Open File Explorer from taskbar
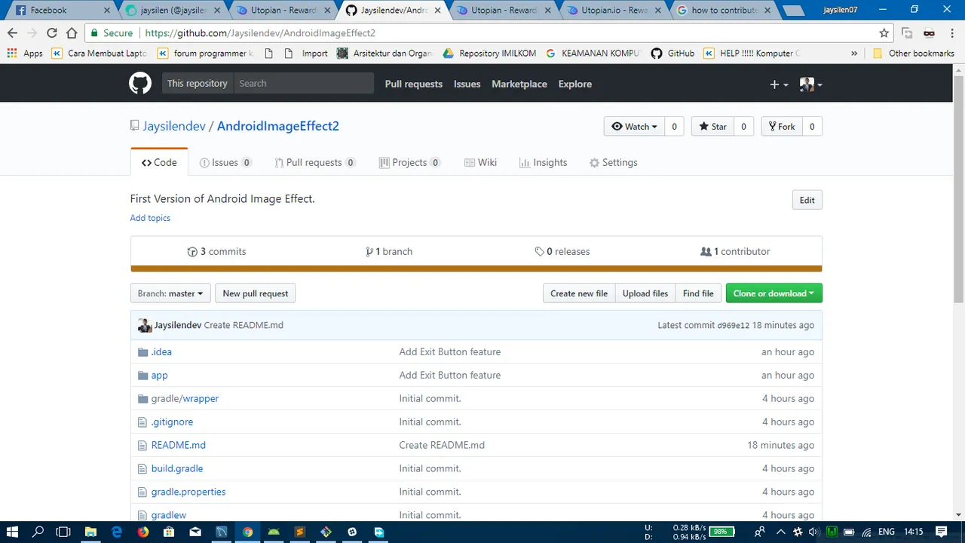This screenshot has width=965, height=543. pos(90,532)
